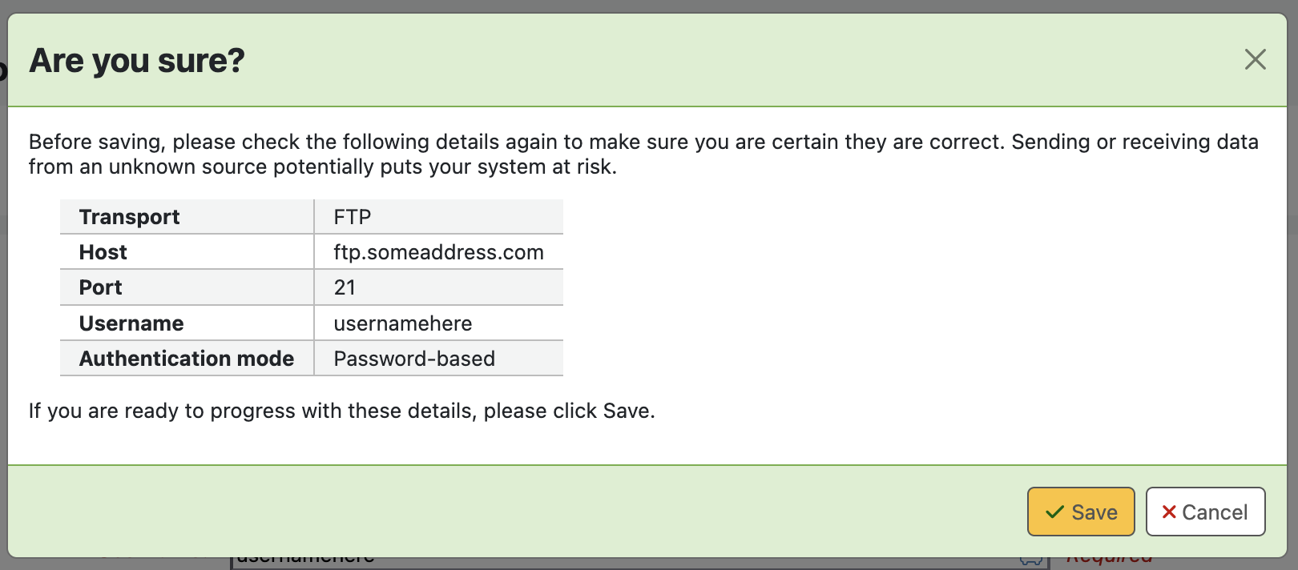Viewport: 1298px width, 570px height.
Task: Click the ftp.someaddress.com host value
Action: (x=438, y=252)
